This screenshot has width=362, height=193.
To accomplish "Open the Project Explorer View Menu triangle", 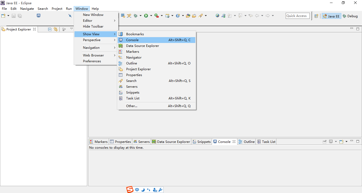I will (72, 29).
